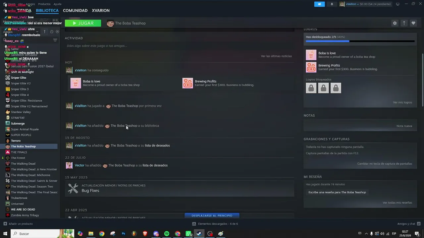Open the Brave browser taskbar icon

145,234
